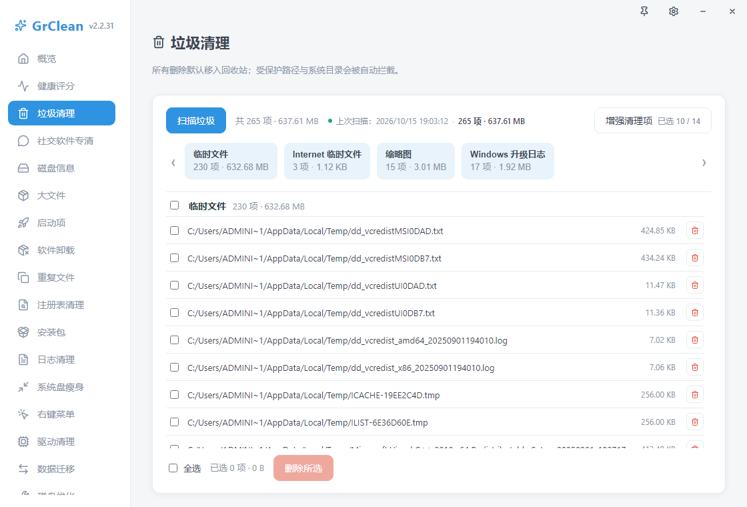Viewport: 747px width, 507px height.
Task: Click the 扫描垃圾 scan button
Action: (x=196, y=121)
